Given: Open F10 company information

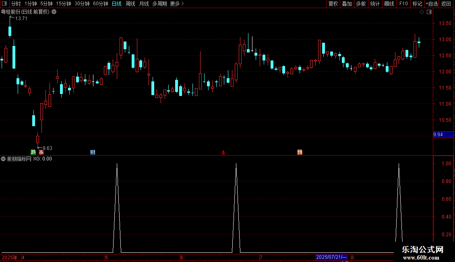Looking at the screenshot, I should pyautogui.click(x=403, y=4).
